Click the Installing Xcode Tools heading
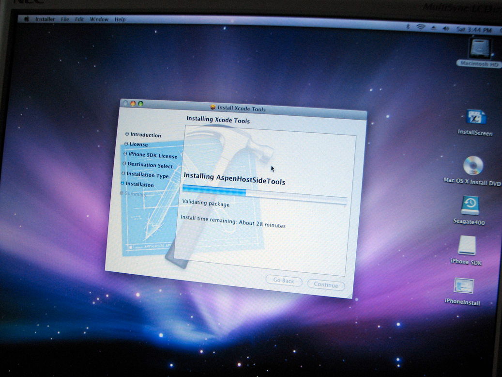Image resolution: width=502 pixels, height=377 pixels. click(x=218, y=120)
